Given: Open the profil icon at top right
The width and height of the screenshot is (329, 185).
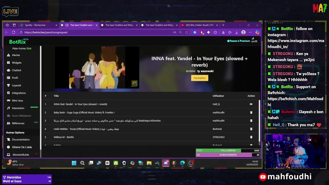Looking at the screenshot, I should pos(254,40).
